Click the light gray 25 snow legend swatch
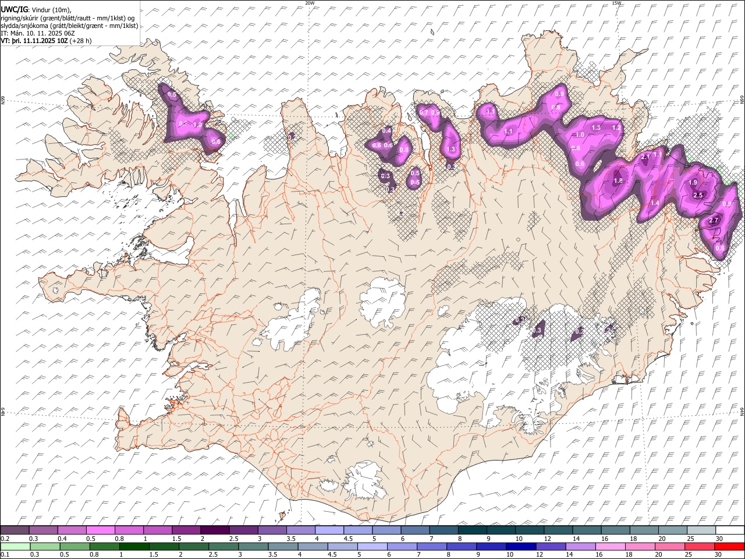This screenshot has height=559, width=745. coord(701,530)
